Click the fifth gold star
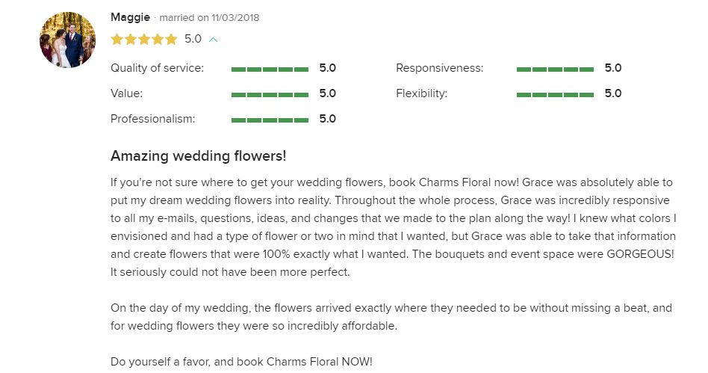 coord(171,39)
